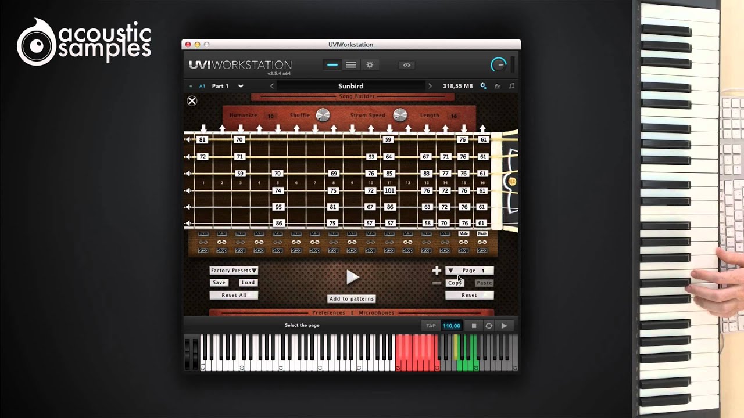
Task: Click the Length value 16
Action: pyautogui.click(x=454, y=116)
